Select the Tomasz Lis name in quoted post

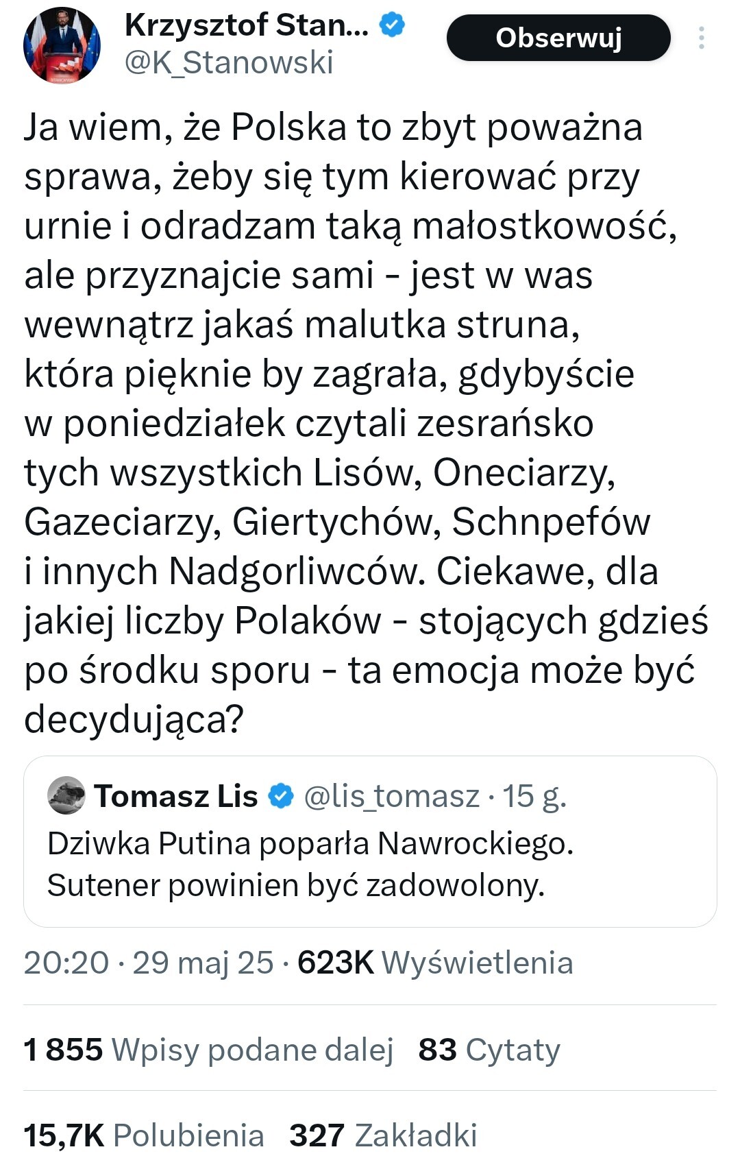pyautogui.click(x=176, y=797)
